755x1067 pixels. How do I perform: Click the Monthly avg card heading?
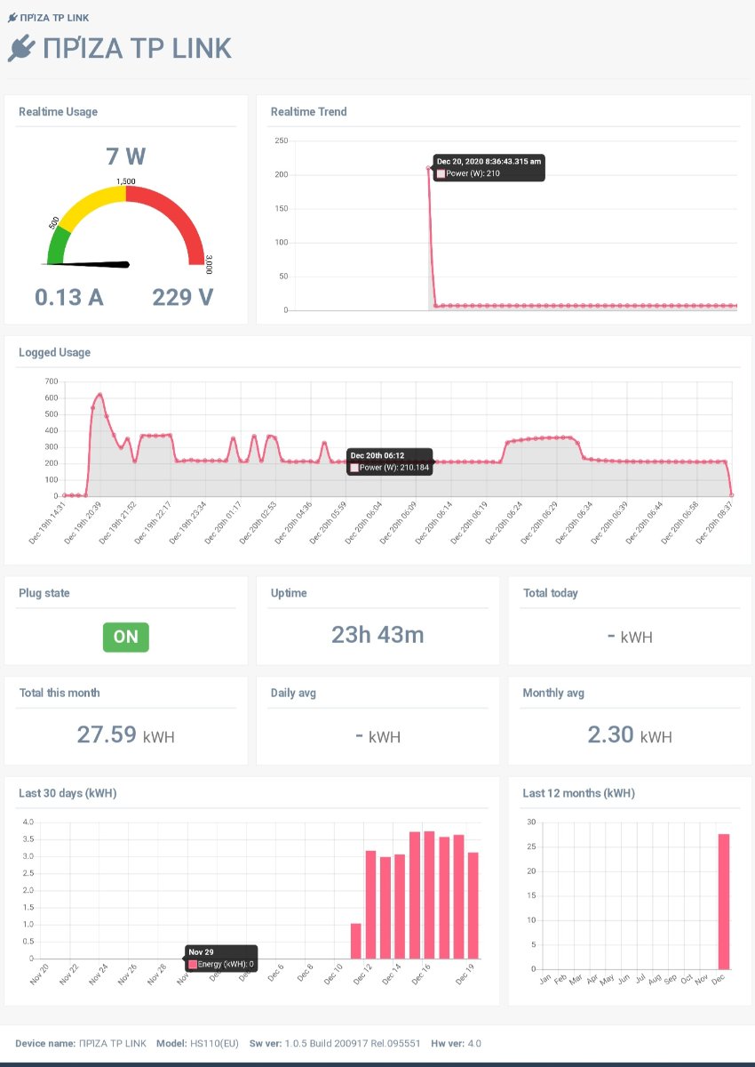(553, 693)
